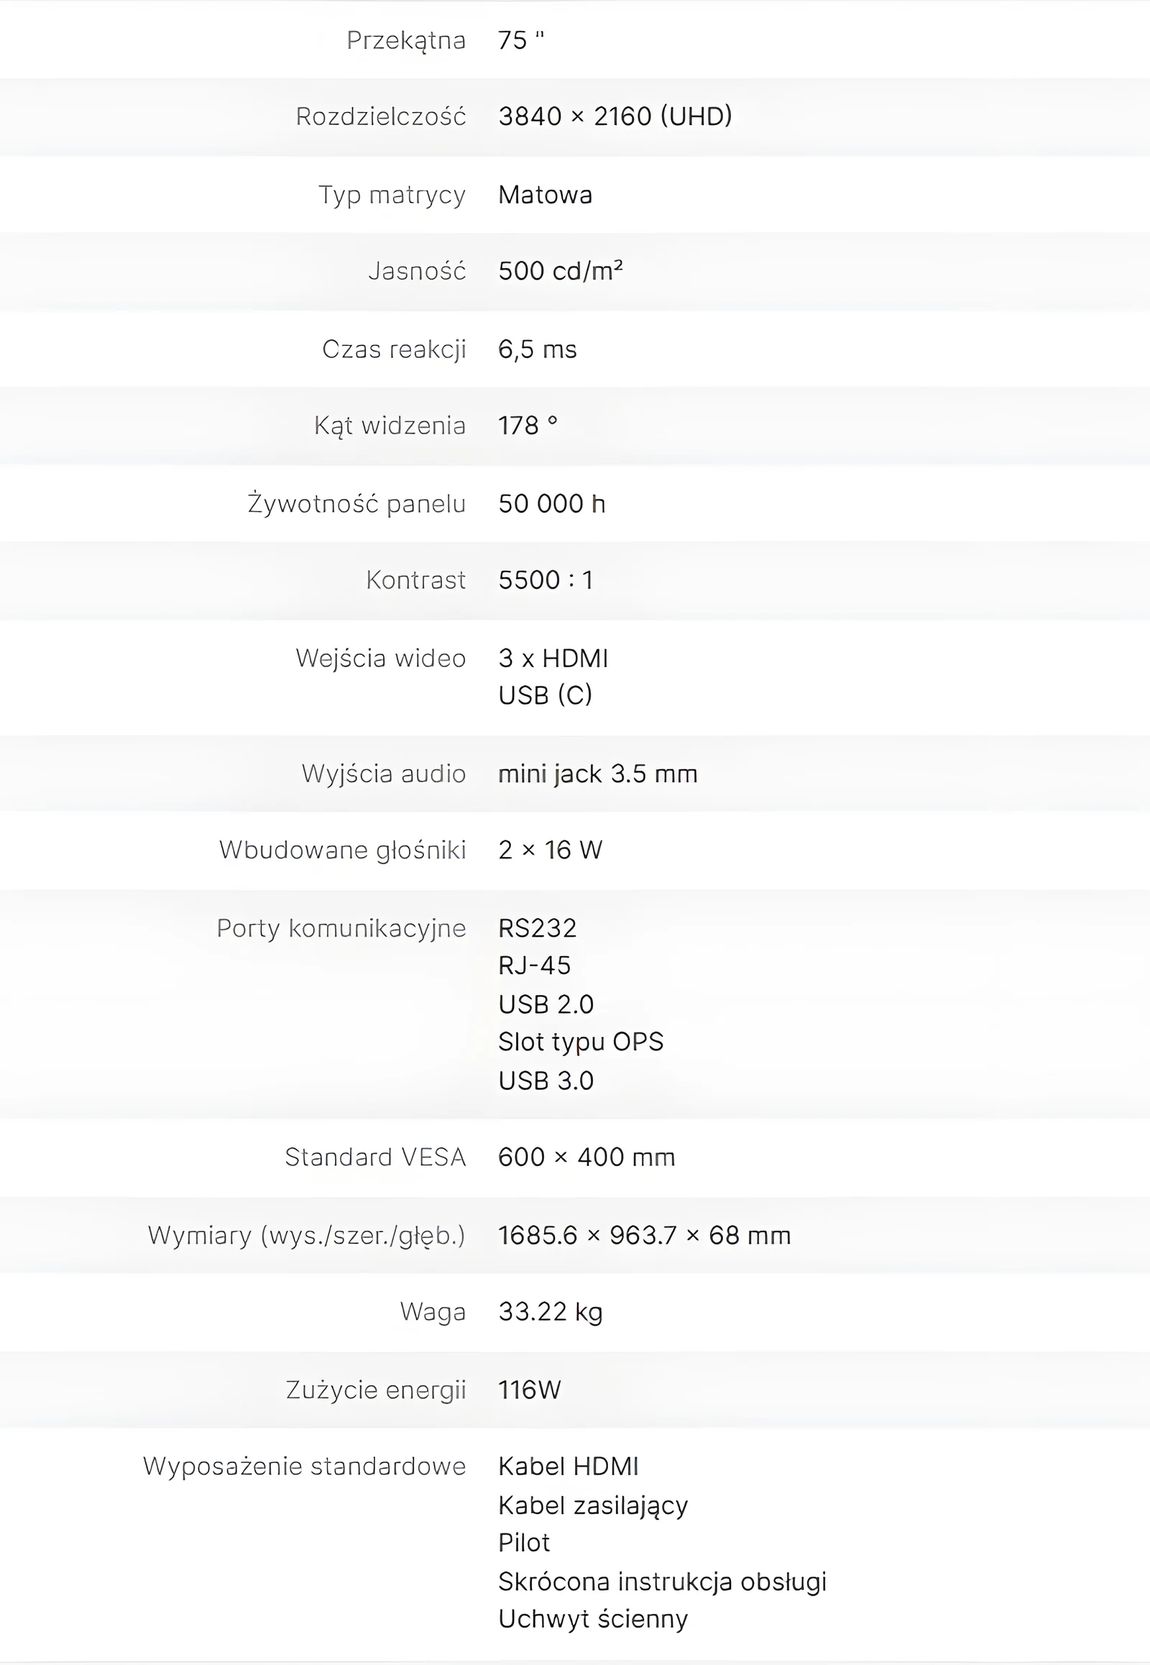Image resolution: width=1150 pixels, height=1665 pixels.
Task: Click the USB 3.0 port entry
Action: coord(546,1081)
